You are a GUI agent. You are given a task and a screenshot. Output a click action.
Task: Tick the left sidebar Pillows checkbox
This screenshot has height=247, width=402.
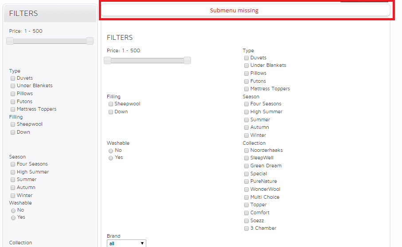click(13, 94)
